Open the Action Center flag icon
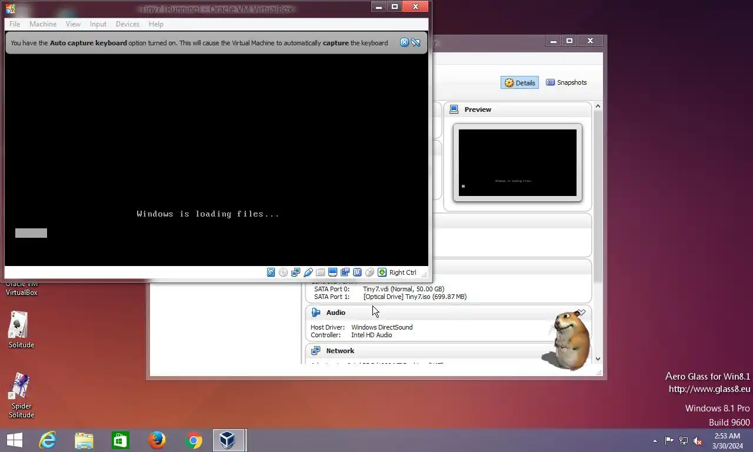 (669, 441)
